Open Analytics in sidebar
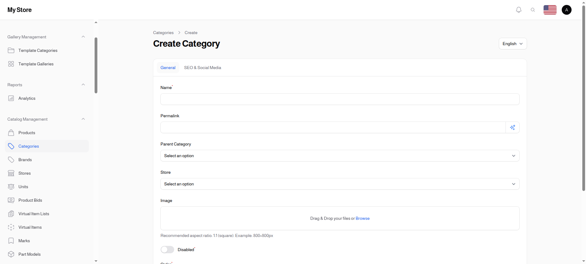Screen dimensions: 586x264 47,98
